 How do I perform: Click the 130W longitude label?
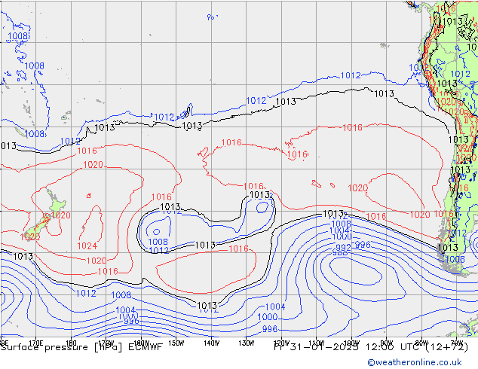point(247,343)
